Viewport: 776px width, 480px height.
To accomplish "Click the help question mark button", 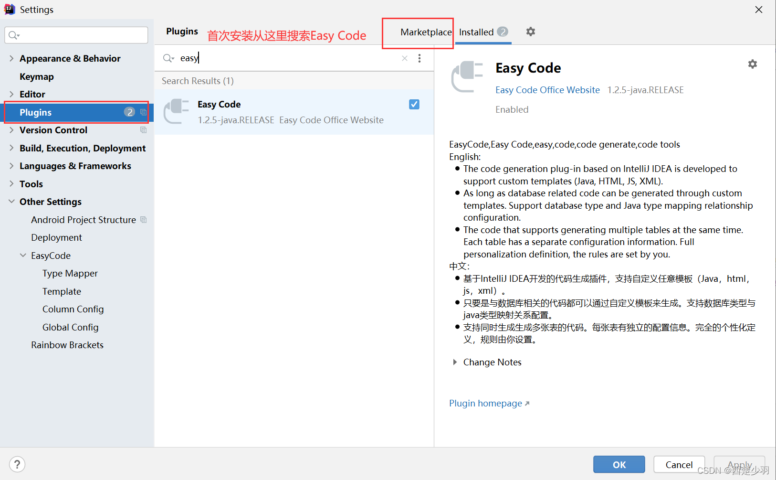I will 17,464.
